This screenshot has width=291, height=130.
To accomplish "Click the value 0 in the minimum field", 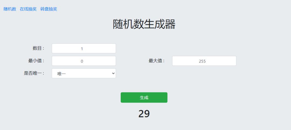I will click(x=82, y=61).
